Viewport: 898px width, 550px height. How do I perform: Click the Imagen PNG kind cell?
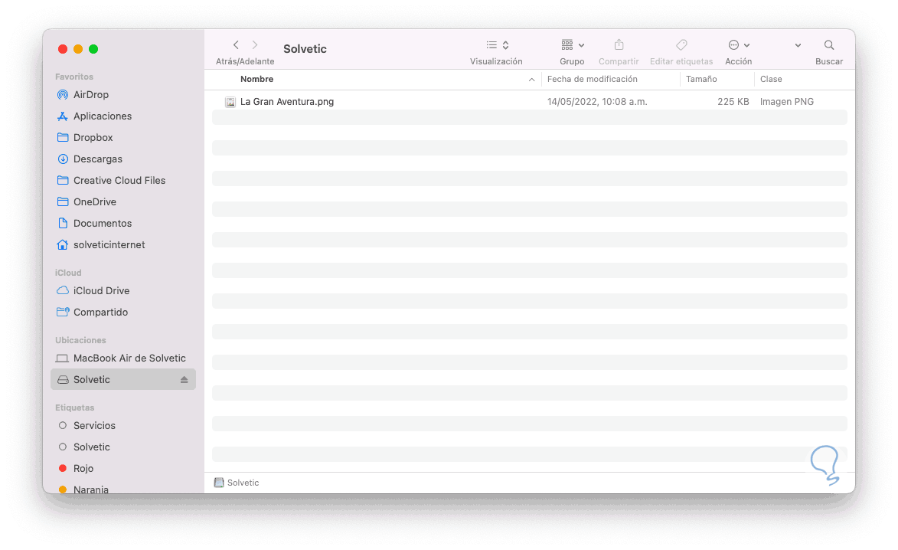pyautogui.click(x=786, y=101)
